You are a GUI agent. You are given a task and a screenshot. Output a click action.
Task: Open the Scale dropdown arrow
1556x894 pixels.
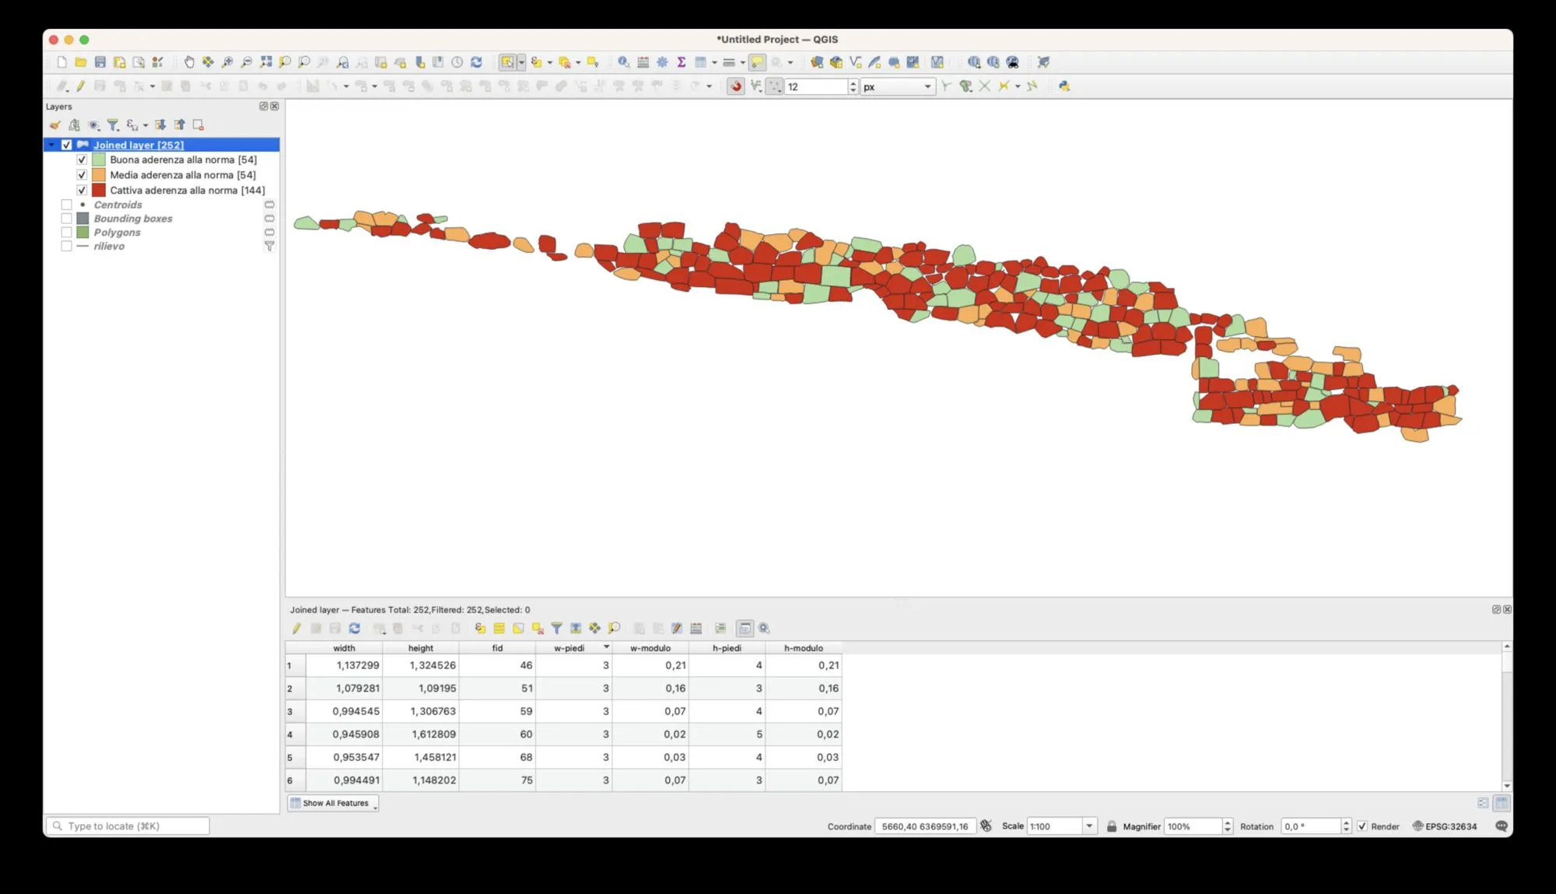click(1089, 826)
